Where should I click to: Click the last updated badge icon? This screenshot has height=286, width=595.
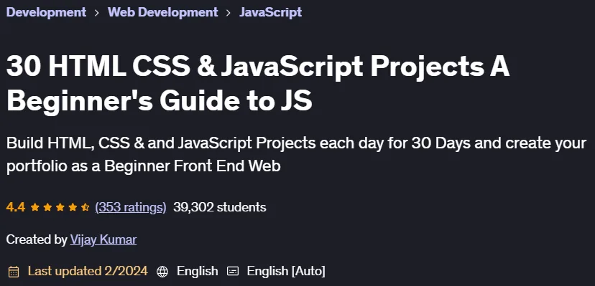click(x=14, y=271)
